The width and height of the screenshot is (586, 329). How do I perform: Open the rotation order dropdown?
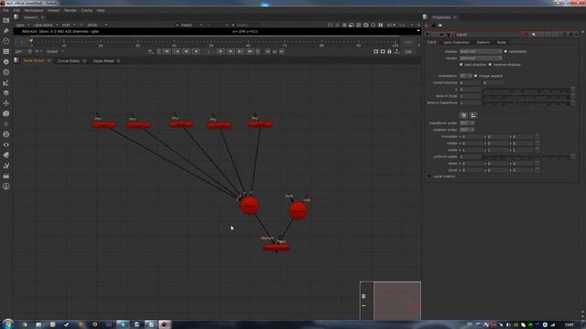coord(467,130)
